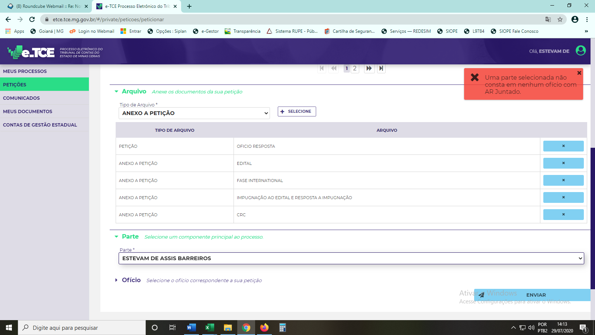Go to the next page of results
Screen dimensions: 595x335
pos(369,68)
